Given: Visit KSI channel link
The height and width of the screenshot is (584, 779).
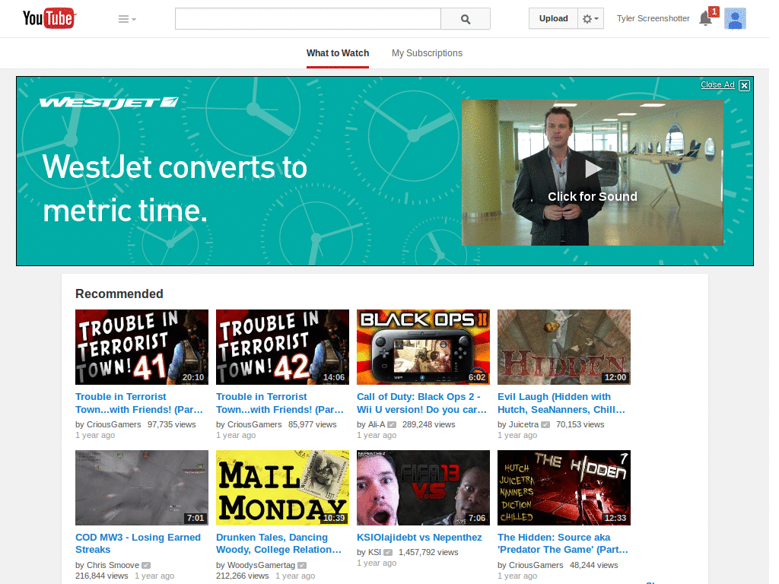Looking at the screenshot, I should click(374, 552).
